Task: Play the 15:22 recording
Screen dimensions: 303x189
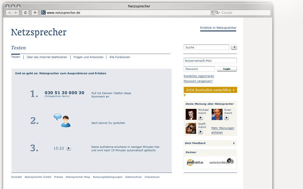Action: point(69,148)
